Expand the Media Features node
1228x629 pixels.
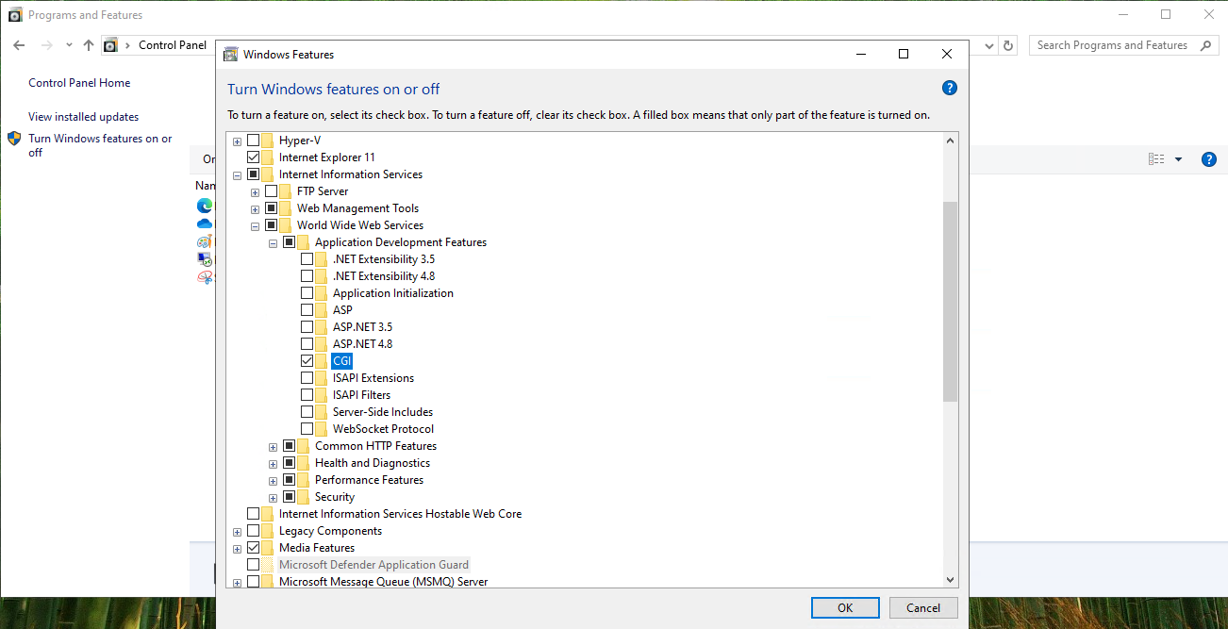pyautogui.click(x=237, y=548)
